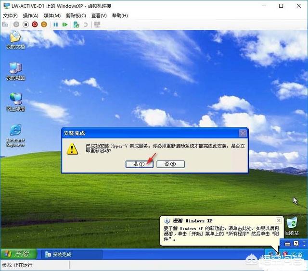Click the green Reset toolbar icon
Screen dimensions: 308x271
click(x=65, y=25)
